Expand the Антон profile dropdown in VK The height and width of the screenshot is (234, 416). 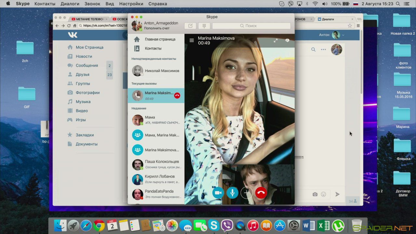[332, 35]
